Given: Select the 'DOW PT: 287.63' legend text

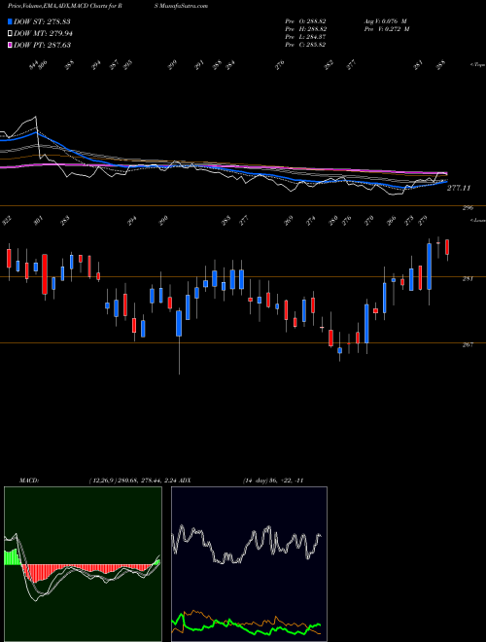Looking at the screenshot, I should pyautogui.click(x=43, y=45).
